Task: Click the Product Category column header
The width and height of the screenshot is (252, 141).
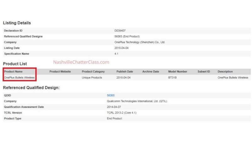Action: click(x=93, y=72)
